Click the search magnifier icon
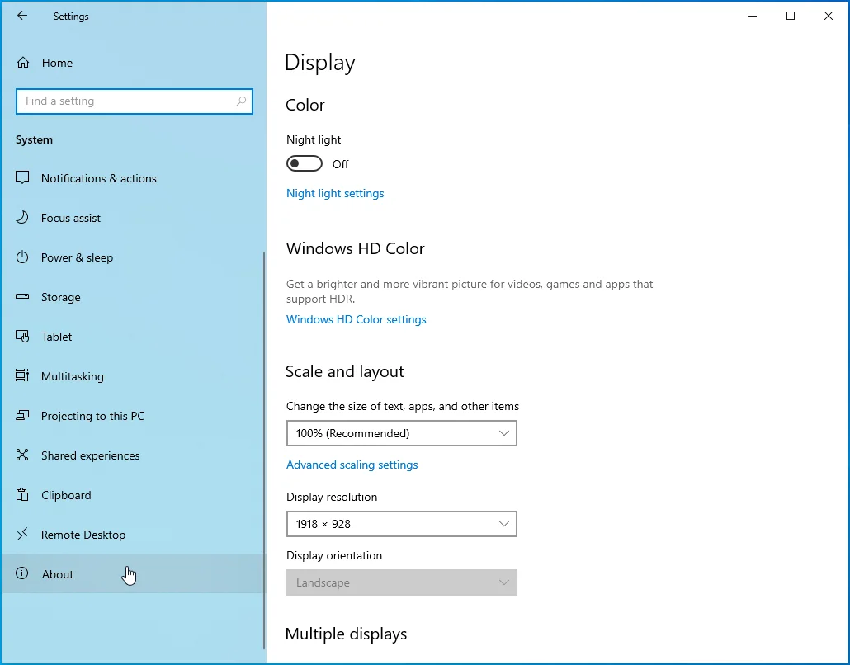850x665 pixels. [241, 101]
